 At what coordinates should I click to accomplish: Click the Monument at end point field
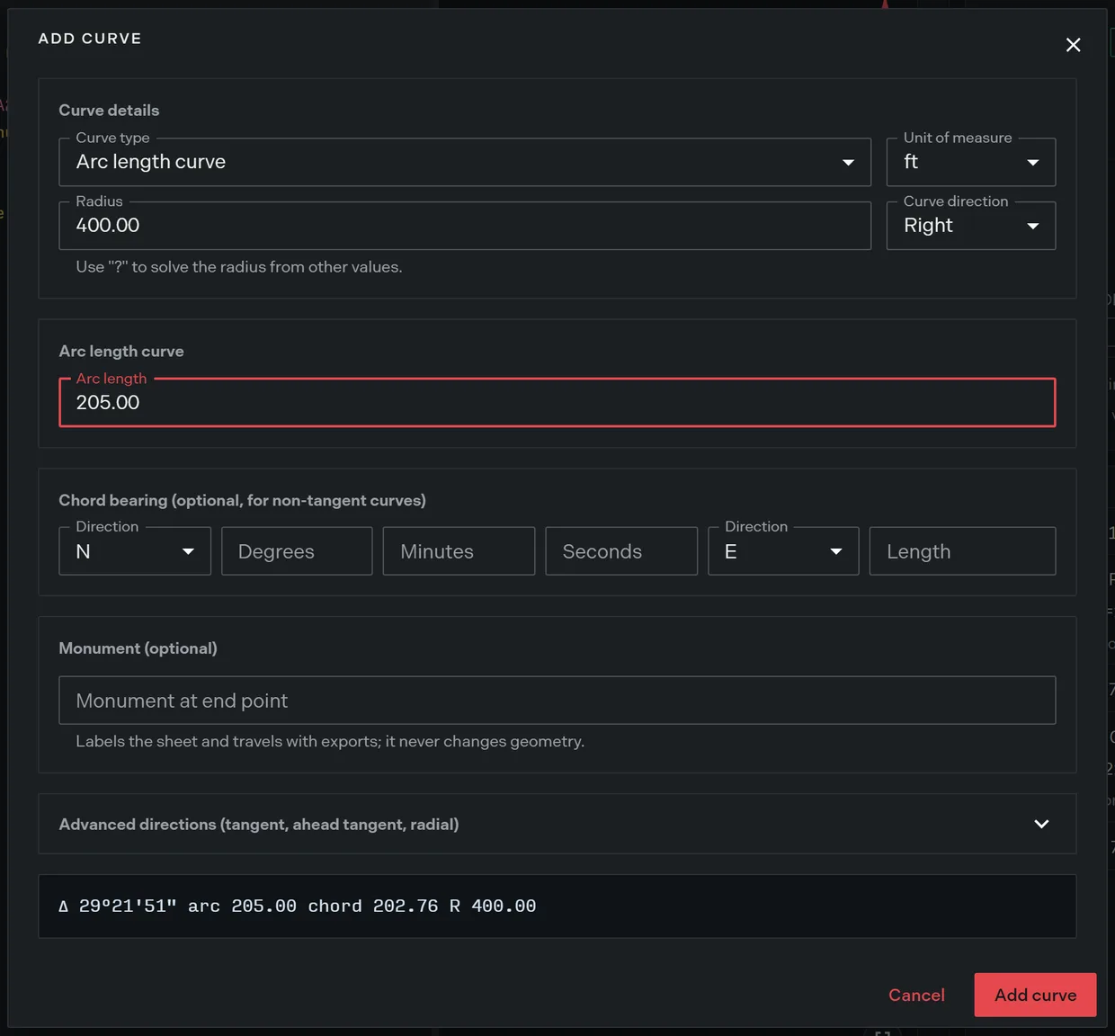click(557, 701)
